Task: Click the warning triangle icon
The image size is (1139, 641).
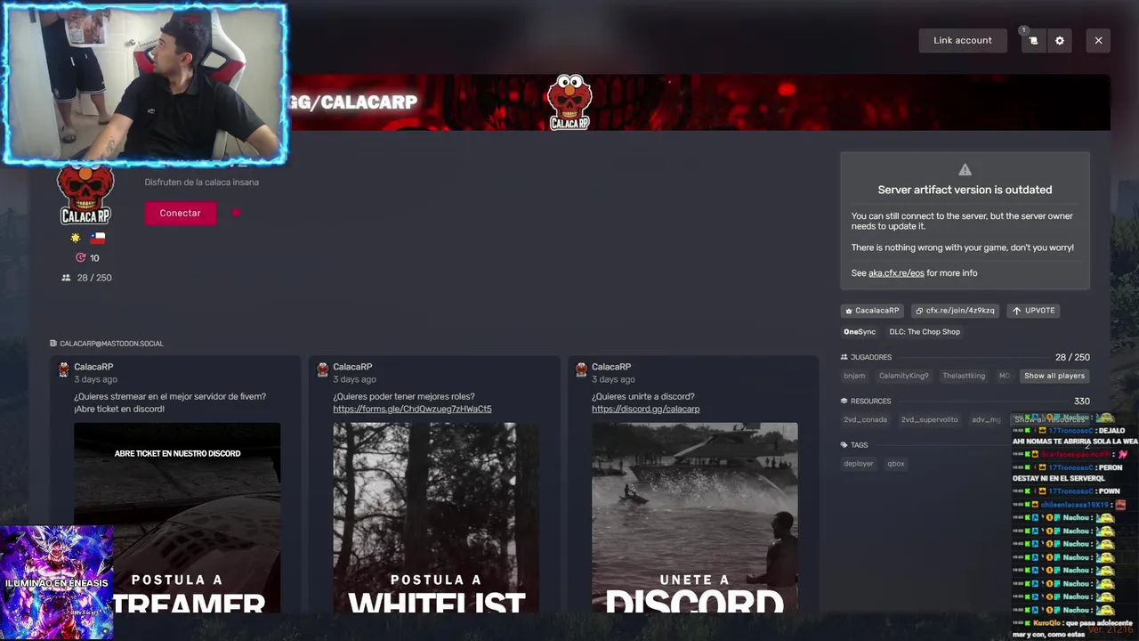Action: (965, 170)
